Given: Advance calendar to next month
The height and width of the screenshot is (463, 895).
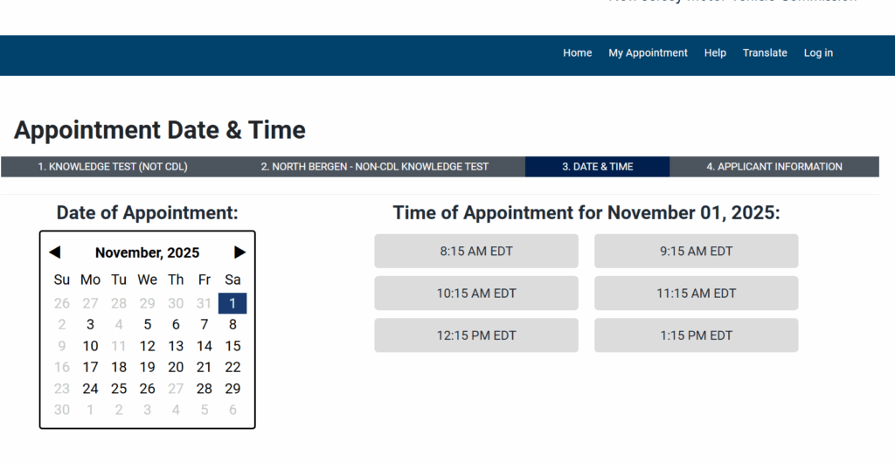Looking at the screenshot, I should pos(239,252).
